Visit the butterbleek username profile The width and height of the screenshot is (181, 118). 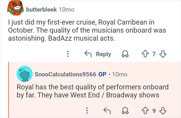pos(41,10)
